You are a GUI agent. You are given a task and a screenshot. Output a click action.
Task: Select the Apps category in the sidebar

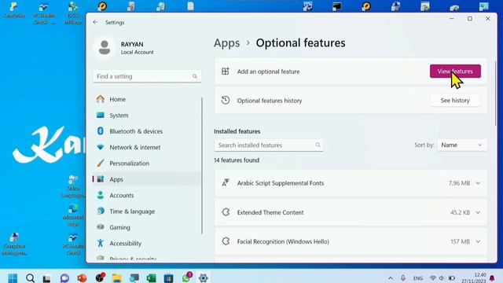pyautogui.click(x=147, y=179)
